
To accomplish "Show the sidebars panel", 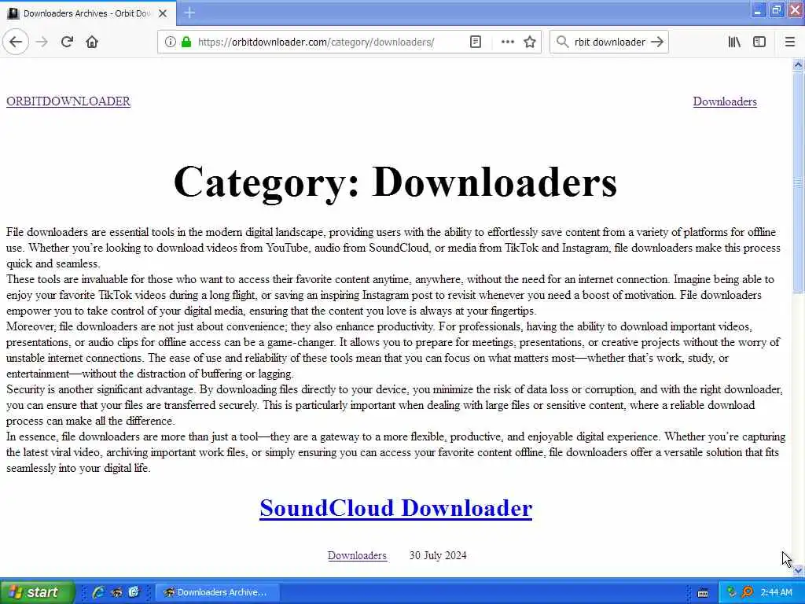I will (759, 42).
